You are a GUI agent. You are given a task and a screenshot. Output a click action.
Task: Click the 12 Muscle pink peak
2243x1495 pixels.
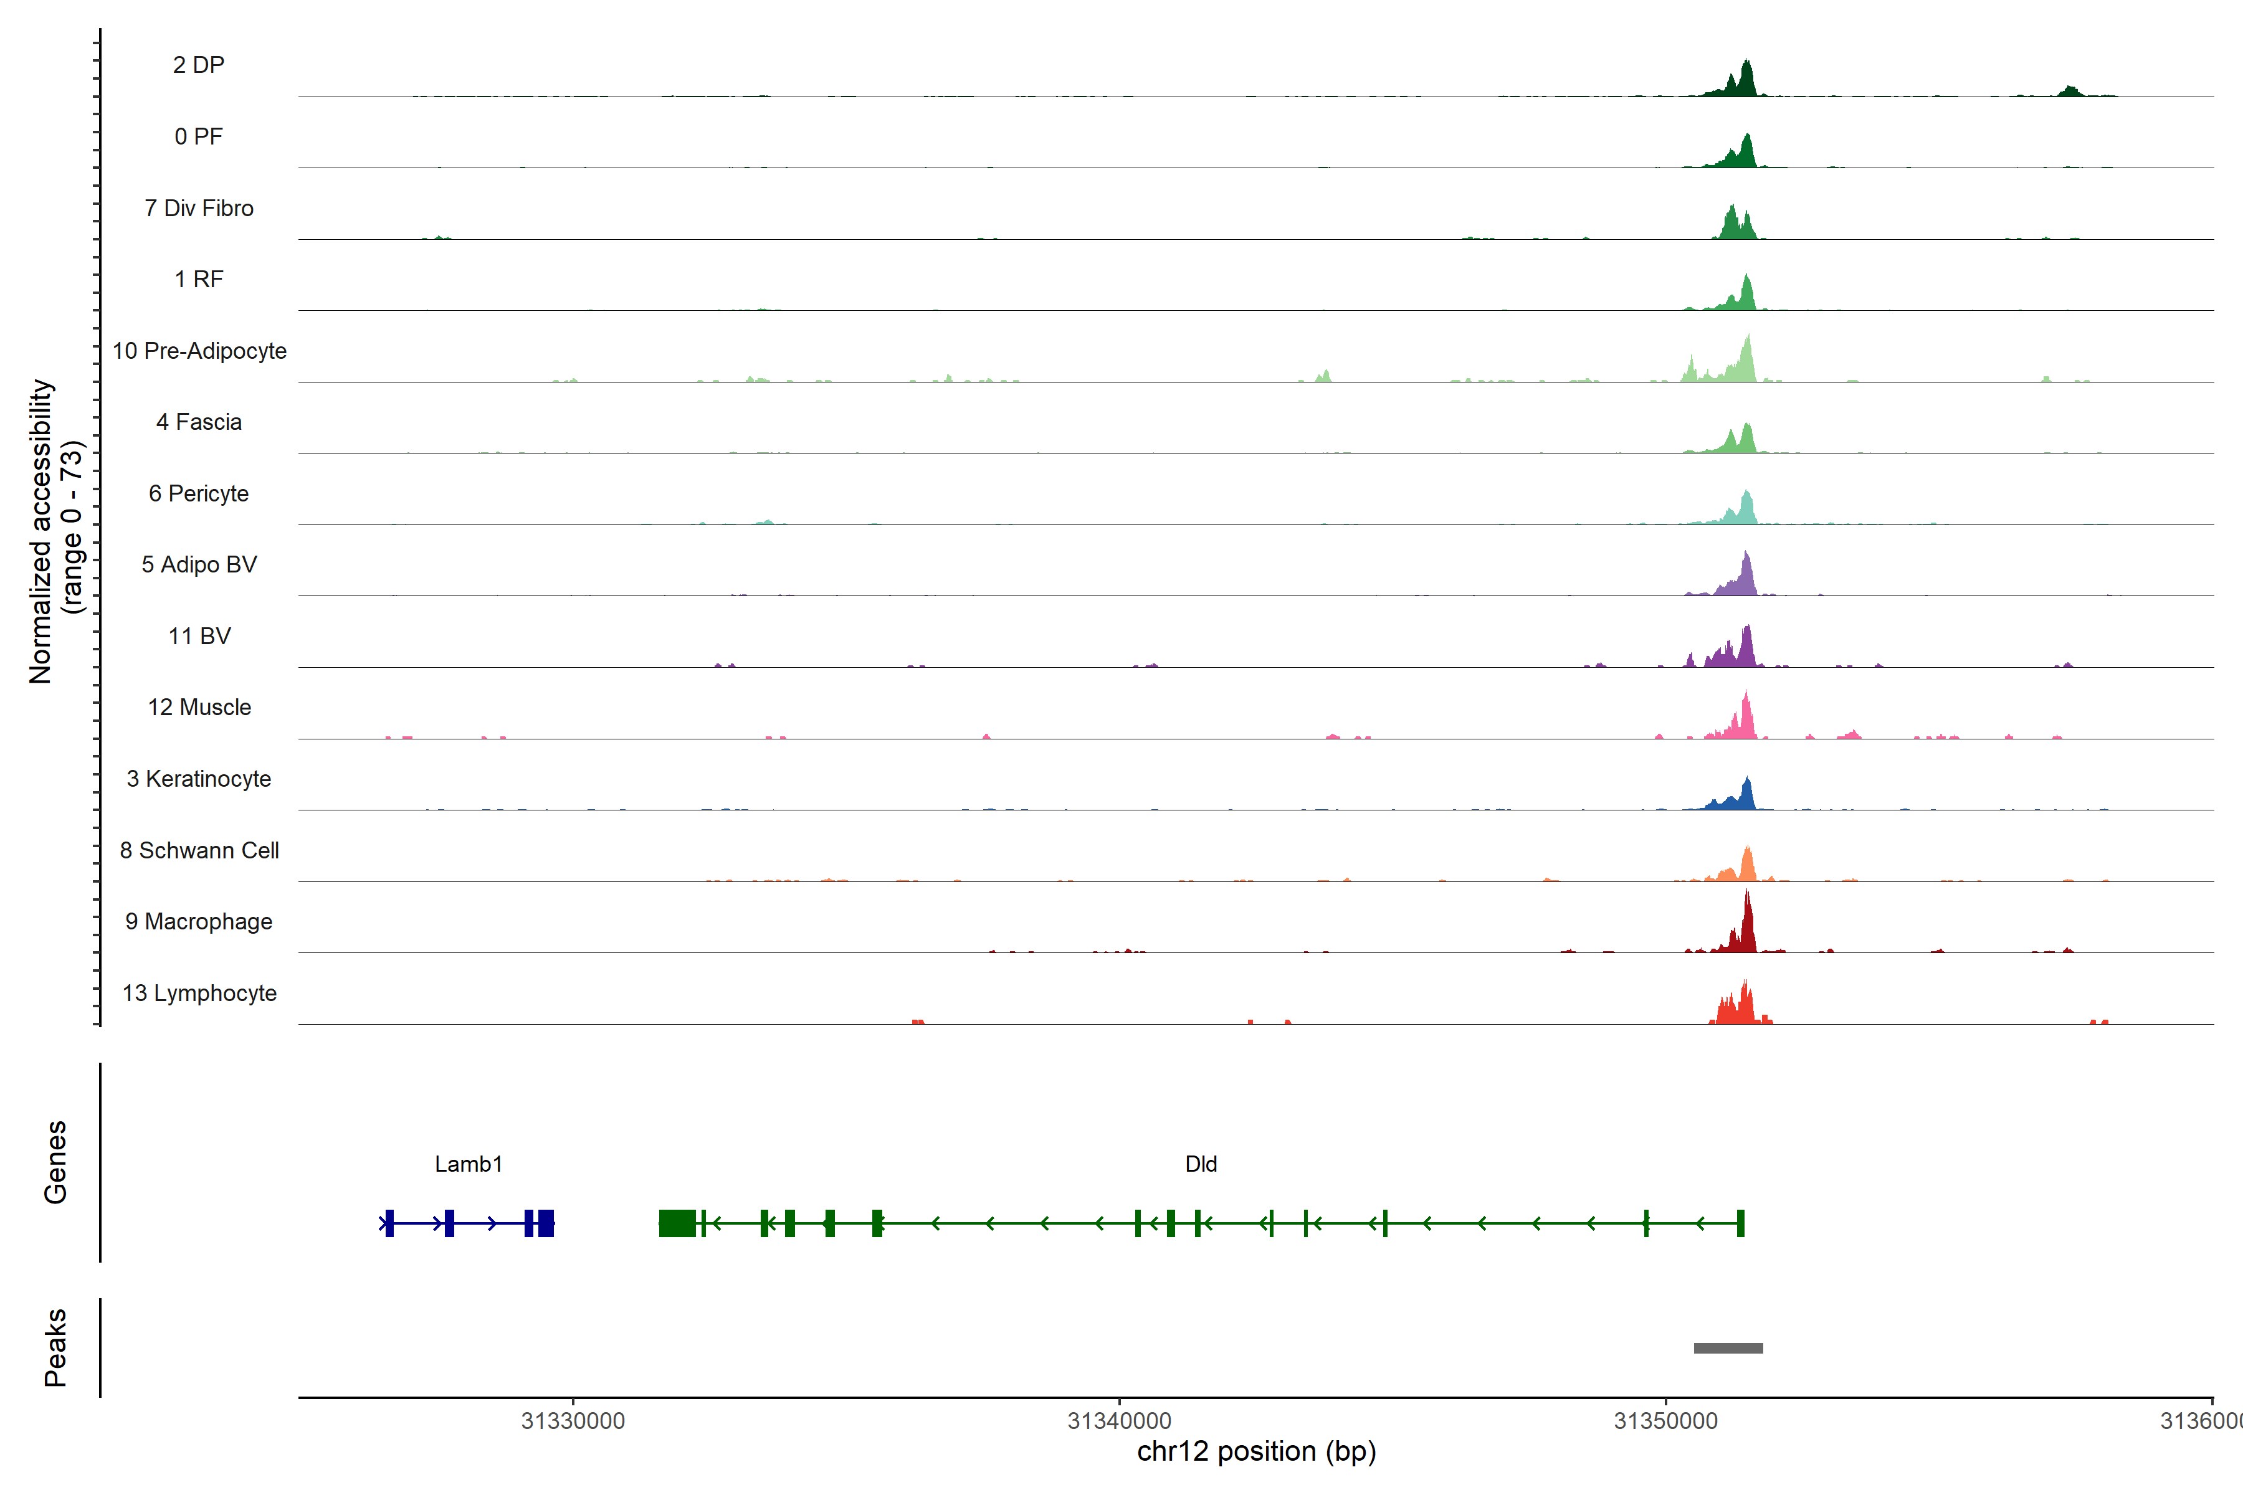pos(1745,722)
